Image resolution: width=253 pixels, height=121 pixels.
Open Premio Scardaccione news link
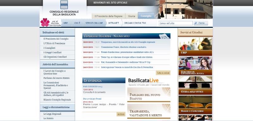[127, 52]
